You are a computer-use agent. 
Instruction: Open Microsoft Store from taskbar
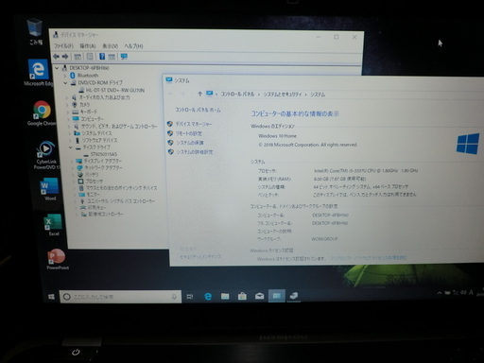(x=242, y=296)
